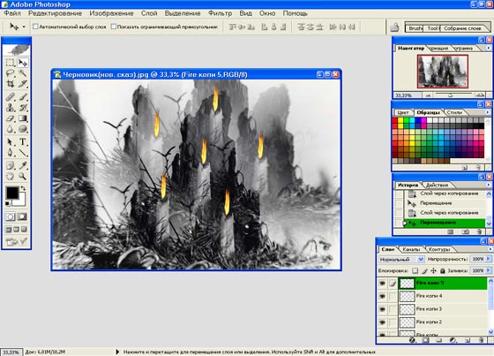Switch to the 'Действия' tab

(437, 185)
